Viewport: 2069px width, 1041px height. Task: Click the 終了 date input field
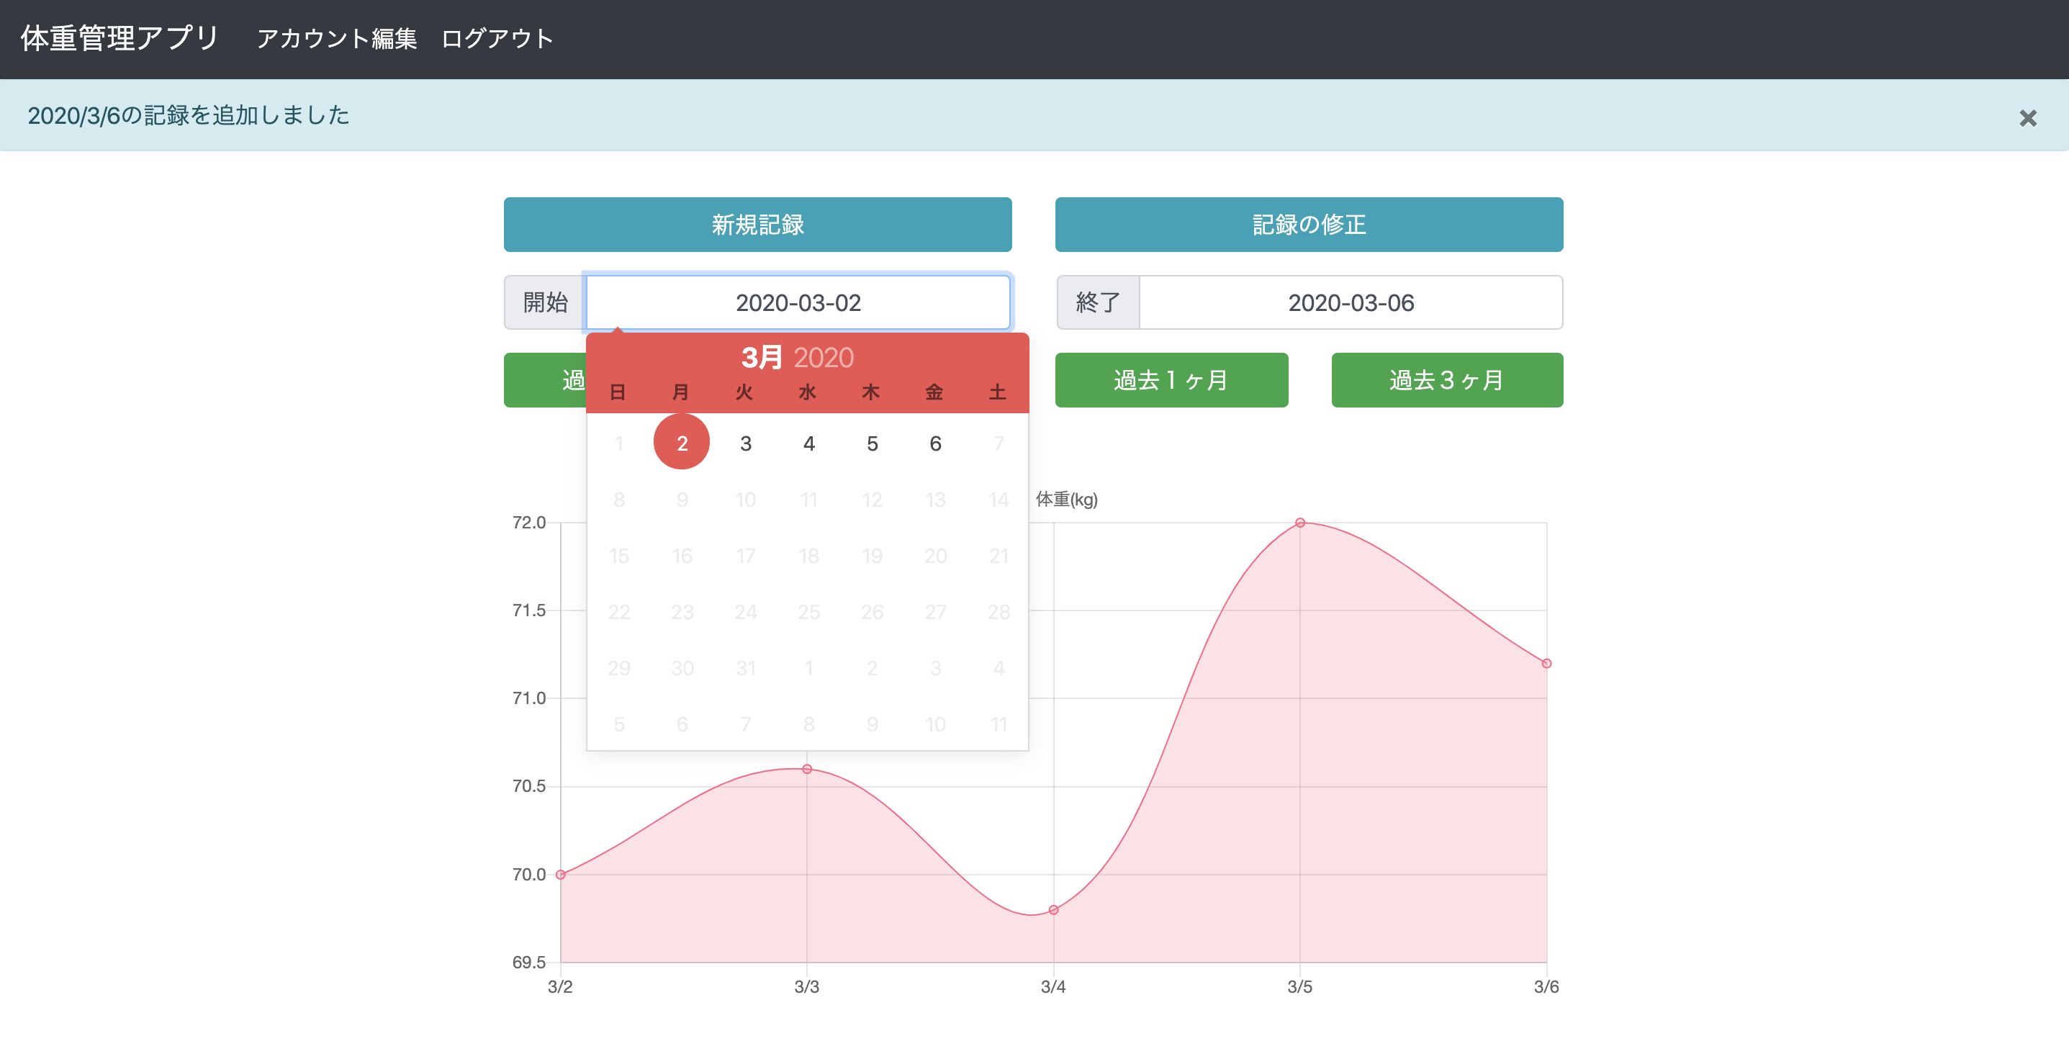(x=1350, y=303)
